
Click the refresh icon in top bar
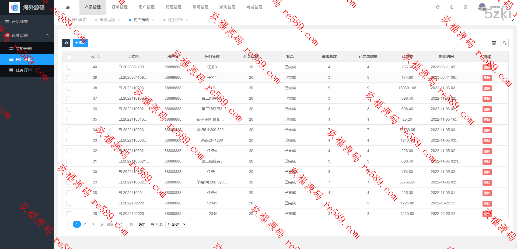click(438, 7)
